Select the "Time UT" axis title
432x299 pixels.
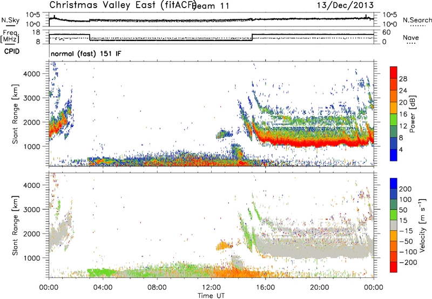(x=211, y=296)
